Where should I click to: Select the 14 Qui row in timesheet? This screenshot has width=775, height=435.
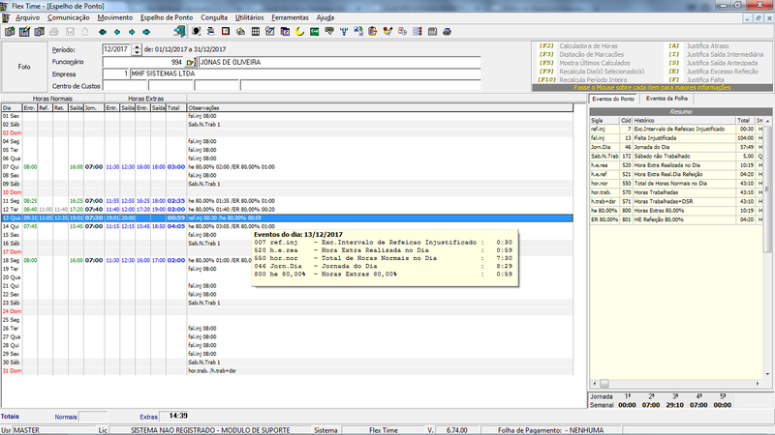point(287,226)
